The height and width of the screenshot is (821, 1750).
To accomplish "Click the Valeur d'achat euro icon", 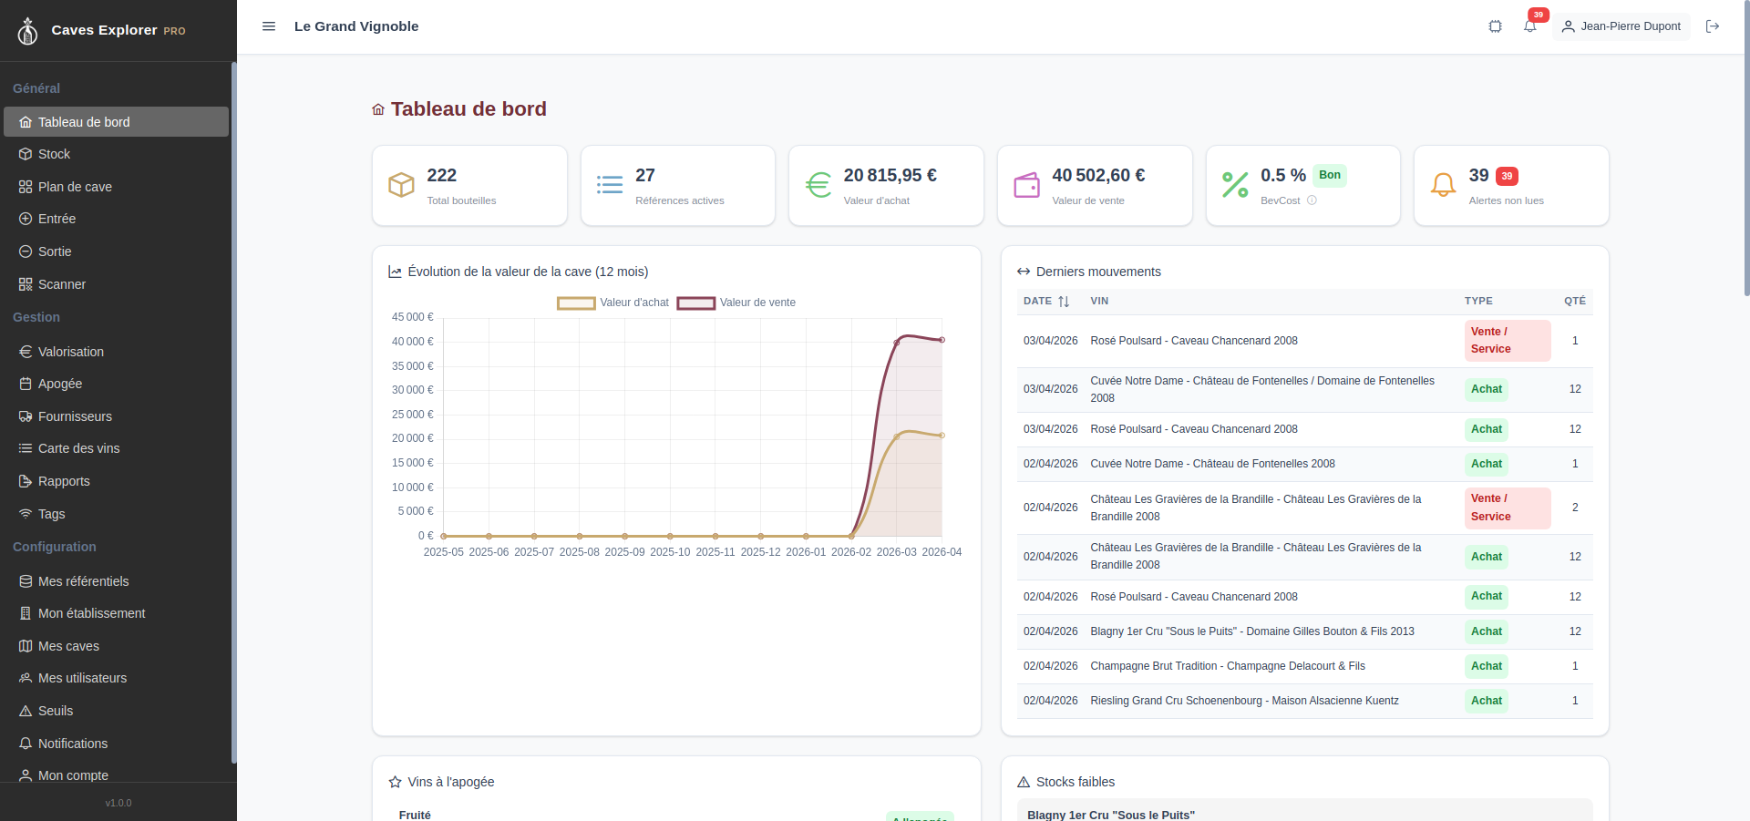I will (818, 185).
